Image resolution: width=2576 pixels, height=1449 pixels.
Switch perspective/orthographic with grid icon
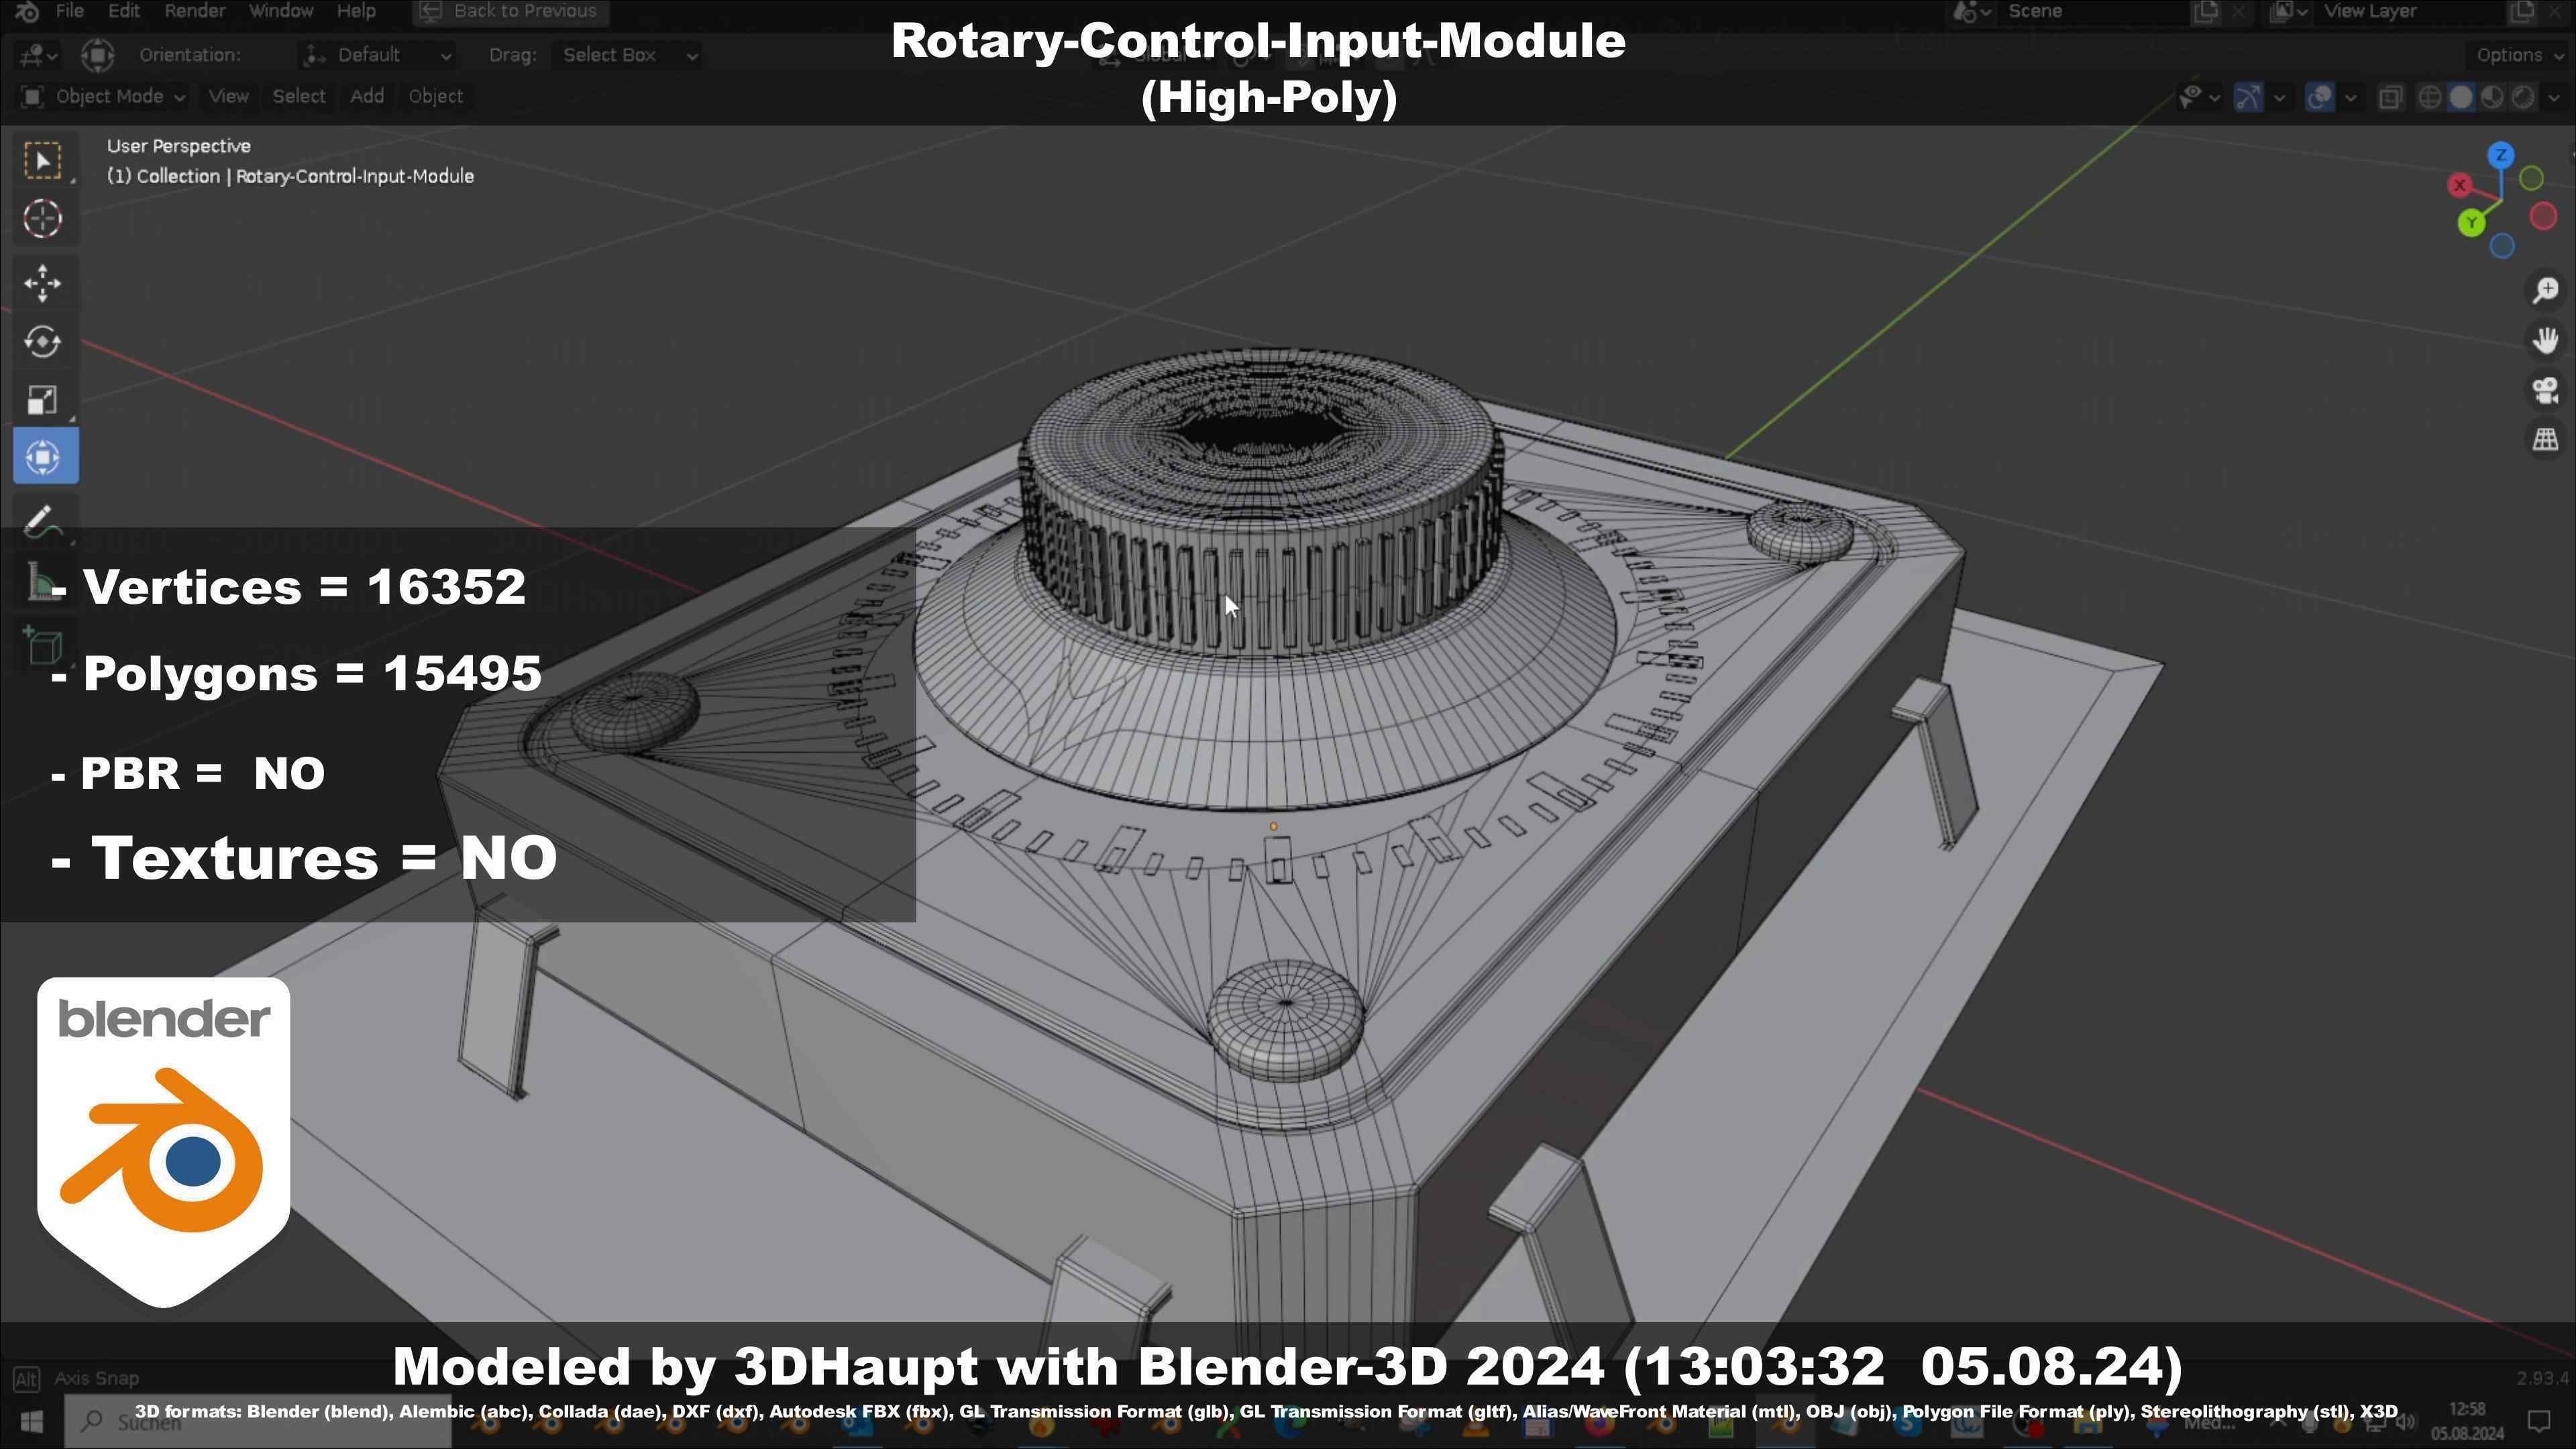pos(2545,439)
